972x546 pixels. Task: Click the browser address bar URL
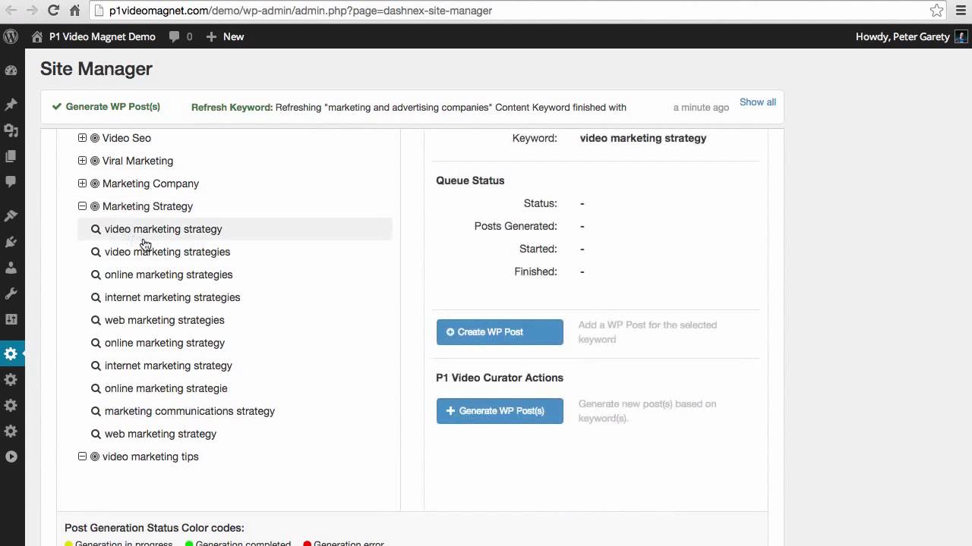point(301,11)
